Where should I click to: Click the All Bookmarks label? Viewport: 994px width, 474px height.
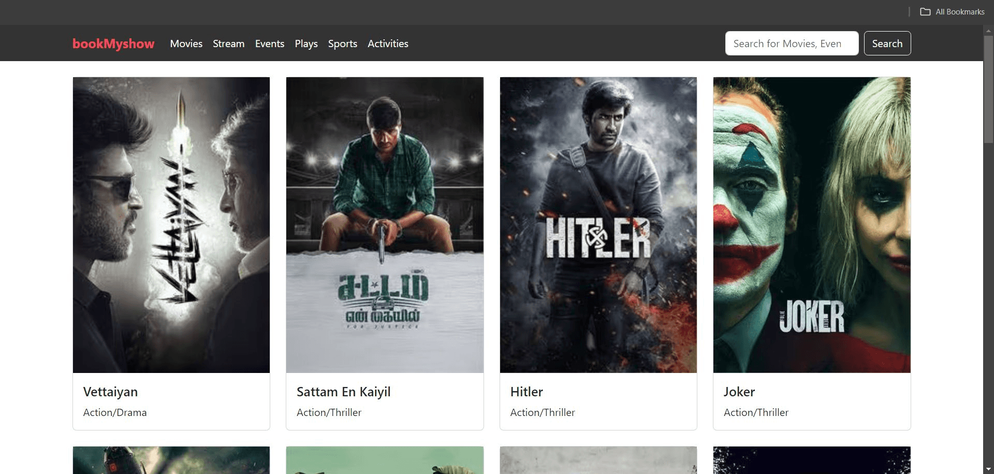(x=960, y=11)
